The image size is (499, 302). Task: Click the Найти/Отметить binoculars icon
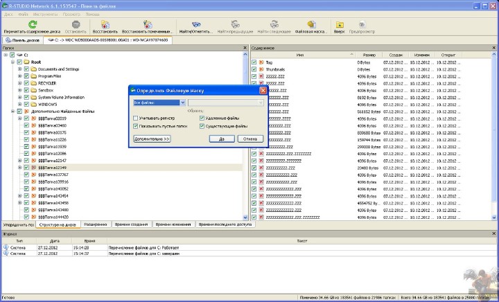coord(196,24)
